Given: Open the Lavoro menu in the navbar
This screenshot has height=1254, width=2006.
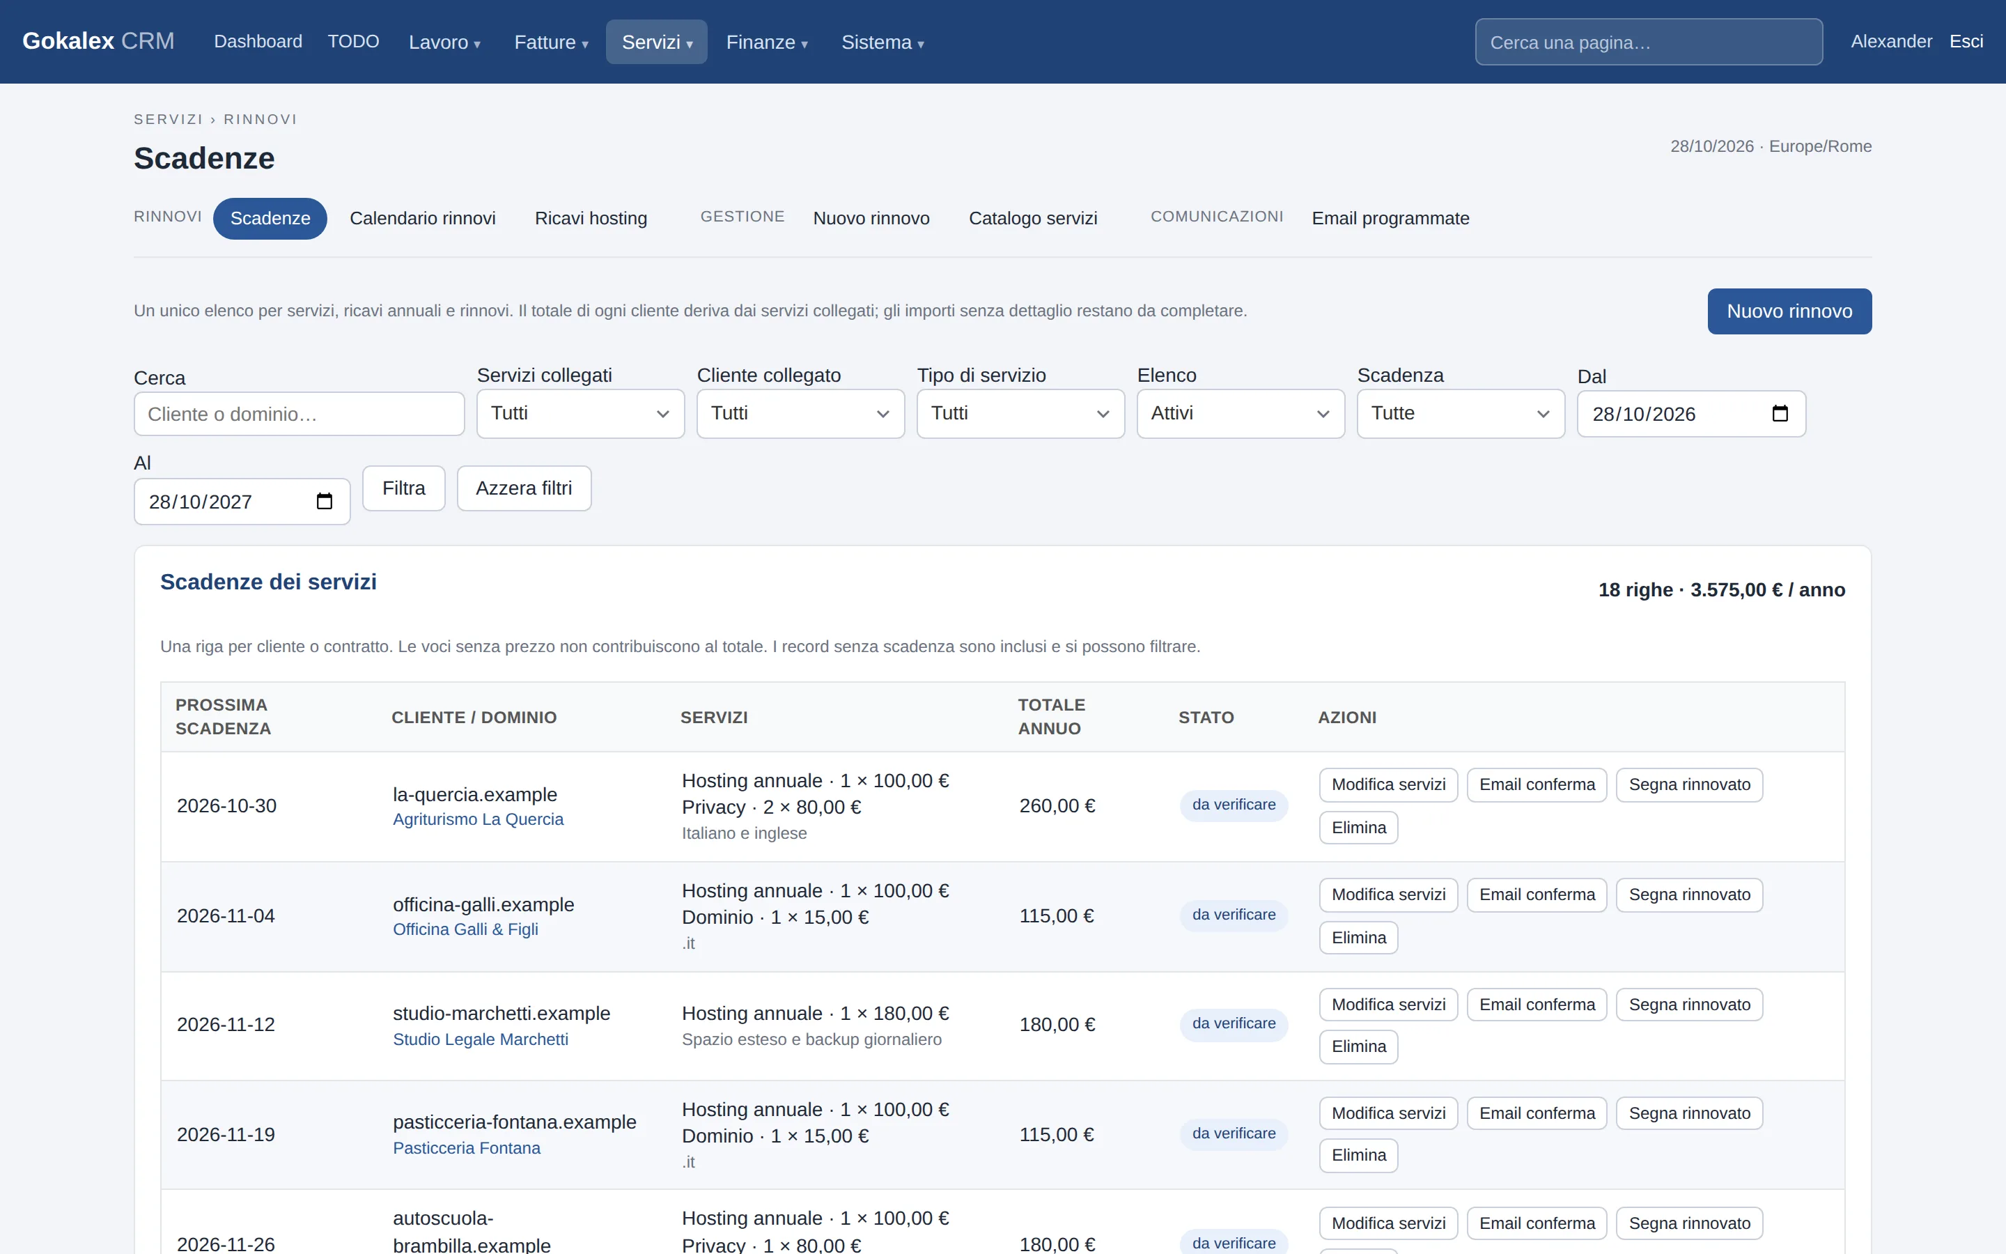Looking at the screenshot, I should pyautogui.click(x=444, y=42).
